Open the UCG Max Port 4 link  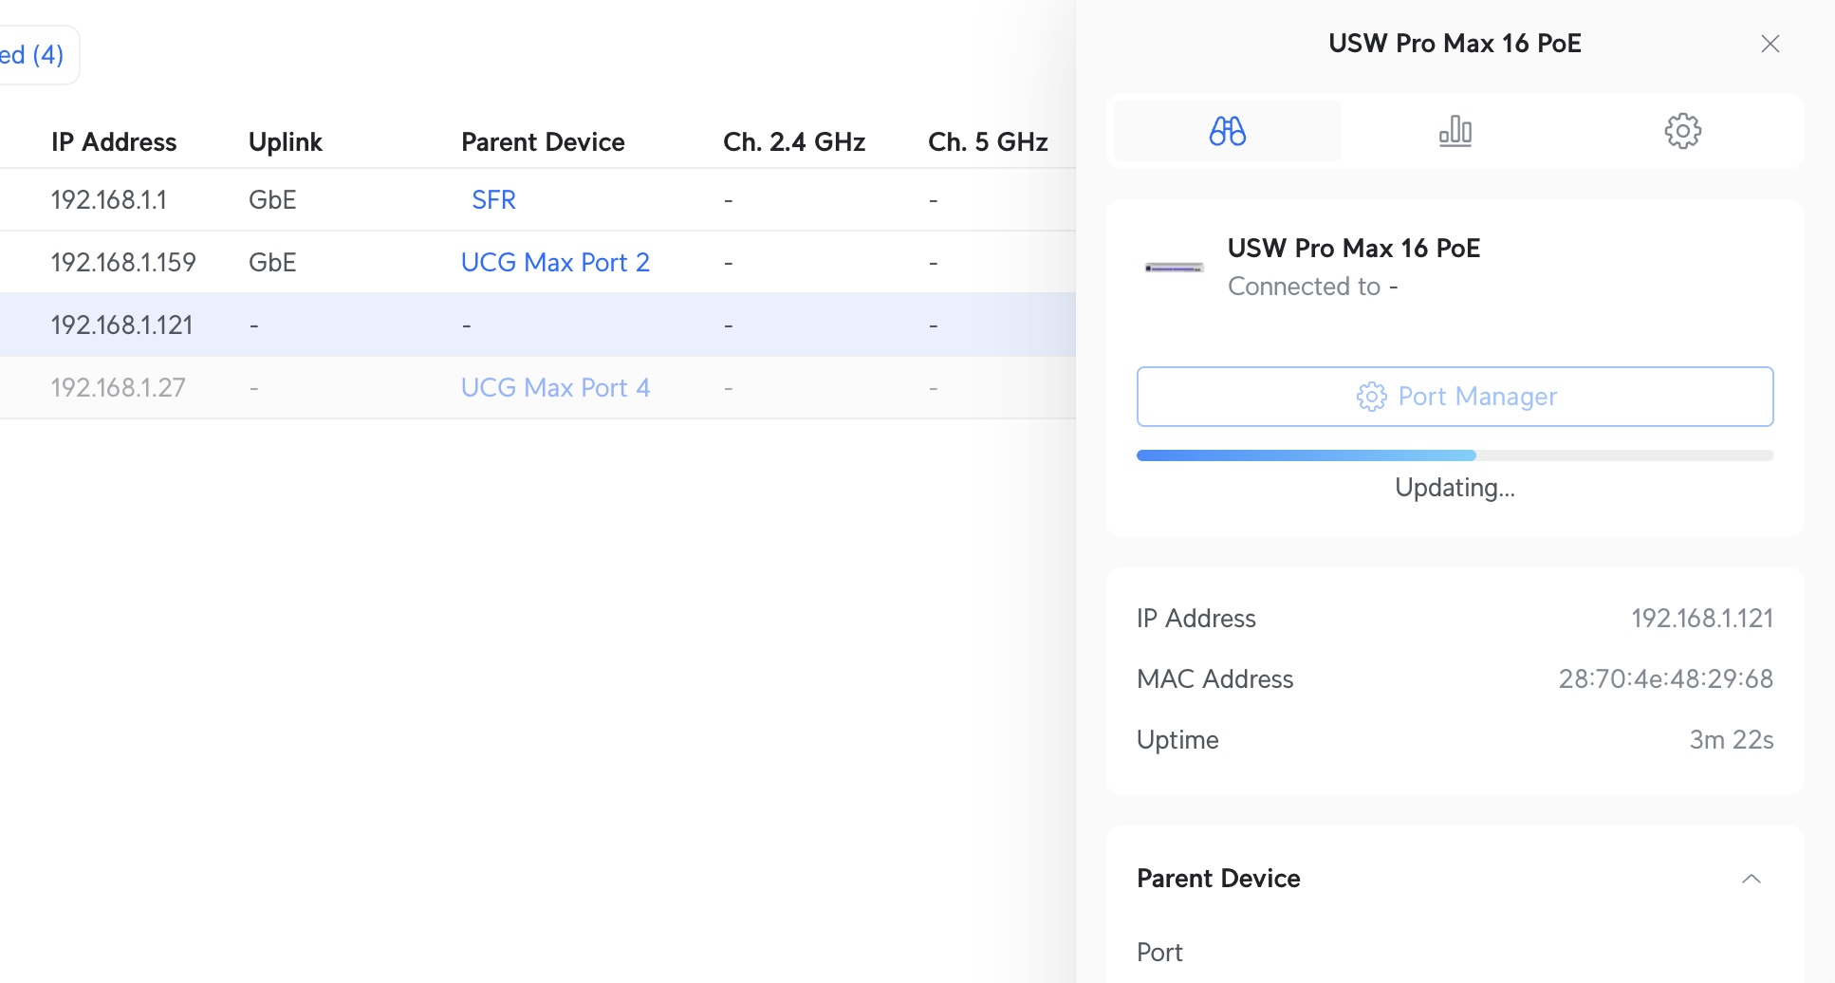click(x=555, y=387)
